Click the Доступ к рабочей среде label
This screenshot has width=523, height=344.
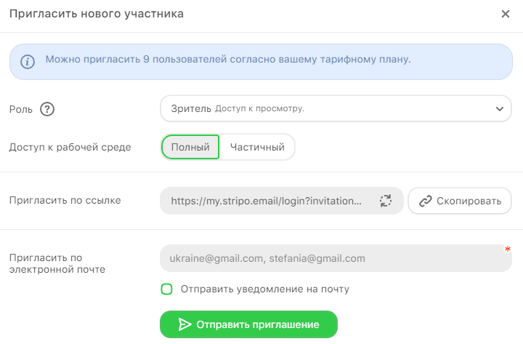pyautogui.click(x=70, y=148)
